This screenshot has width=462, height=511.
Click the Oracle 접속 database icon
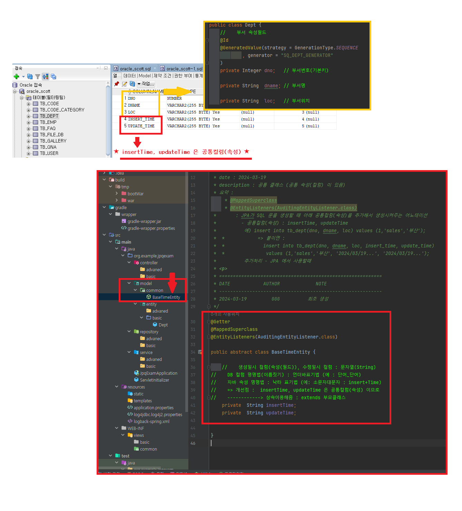[x=15, y=85]
